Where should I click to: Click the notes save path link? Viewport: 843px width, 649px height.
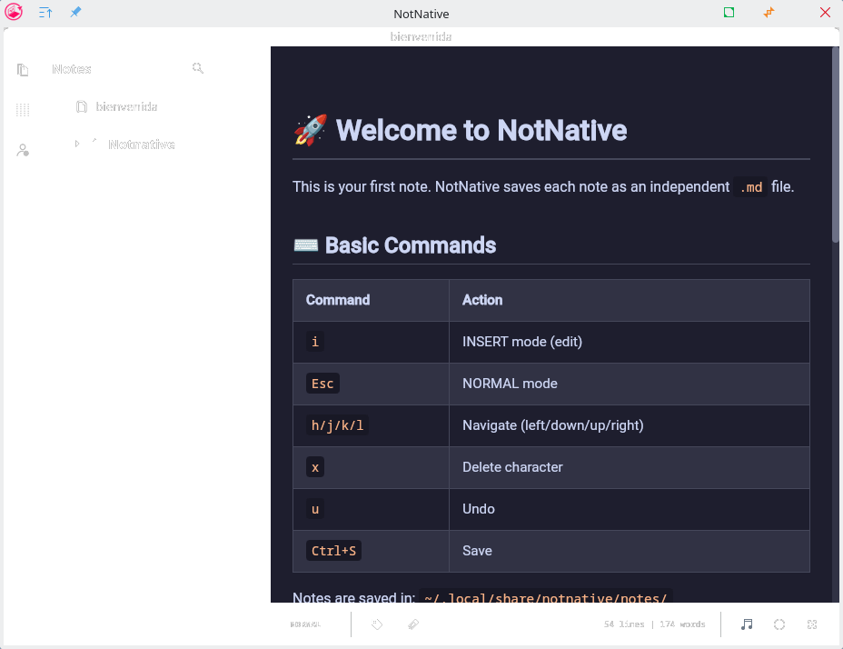(x=545, y=599)
